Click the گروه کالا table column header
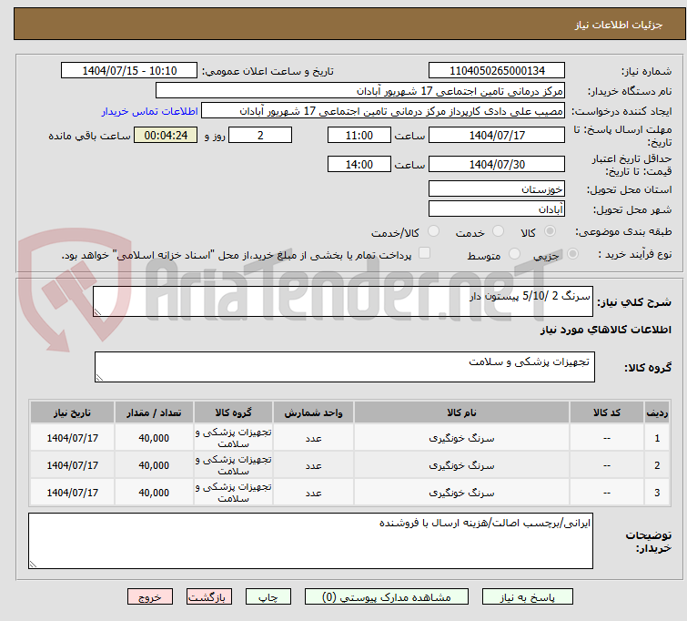Image resolution: width=687 pixels, height=621 pixels. [x=233, y=412]
